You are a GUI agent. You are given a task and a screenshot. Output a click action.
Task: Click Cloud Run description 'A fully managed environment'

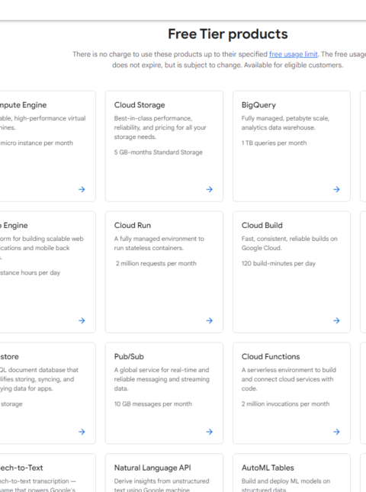point(159,239)
